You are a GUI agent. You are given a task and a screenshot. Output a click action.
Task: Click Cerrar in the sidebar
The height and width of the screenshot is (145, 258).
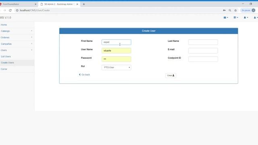[4, 69]
